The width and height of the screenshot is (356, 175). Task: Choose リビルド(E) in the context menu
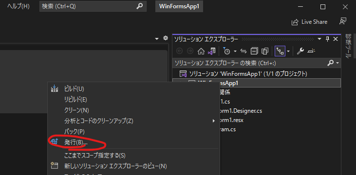click(x=133, y=99)
